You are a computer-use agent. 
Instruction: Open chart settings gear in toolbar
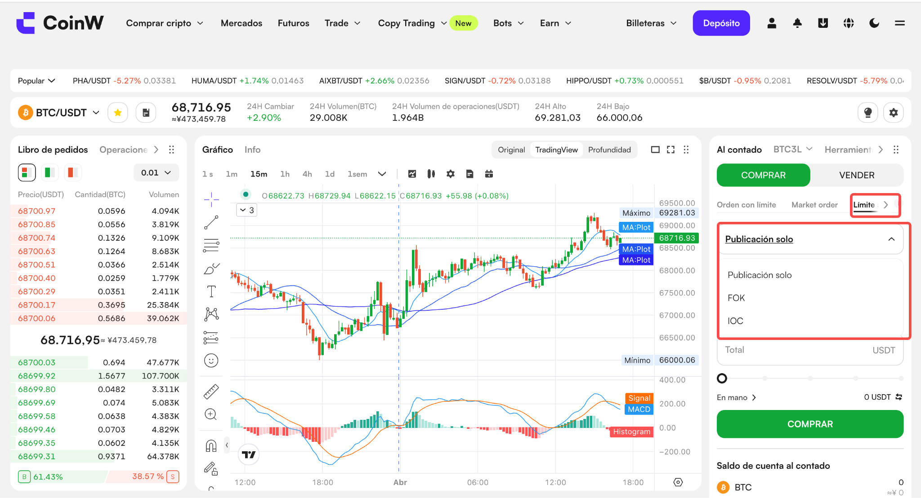[451, 174]
